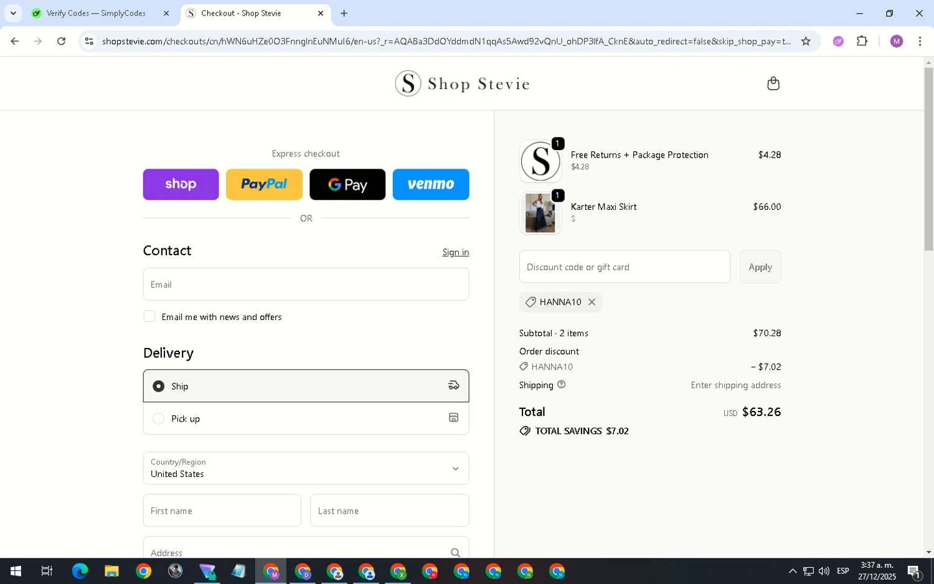Click the purple extension icon in the toolbar
The height and width of the screenshot is (584, 934).
click(x=838, y=41)
